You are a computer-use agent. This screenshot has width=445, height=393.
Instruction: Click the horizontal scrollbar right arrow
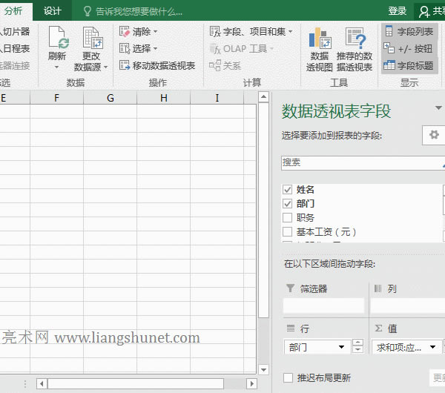(x=253, y=383)
